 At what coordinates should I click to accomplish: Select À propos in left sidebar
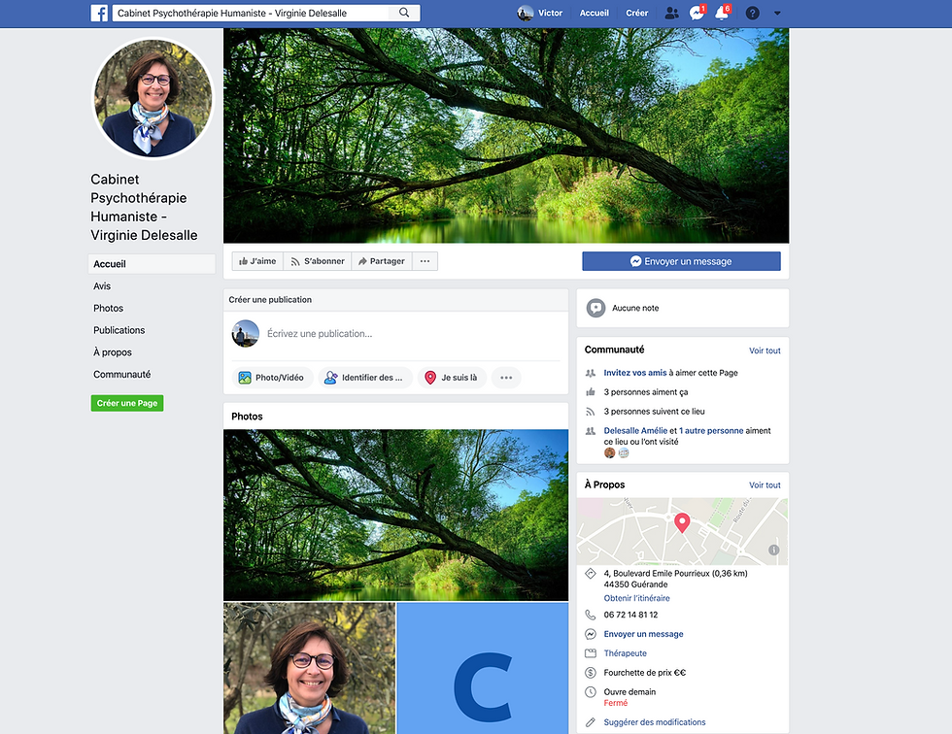tap(113, 352)
